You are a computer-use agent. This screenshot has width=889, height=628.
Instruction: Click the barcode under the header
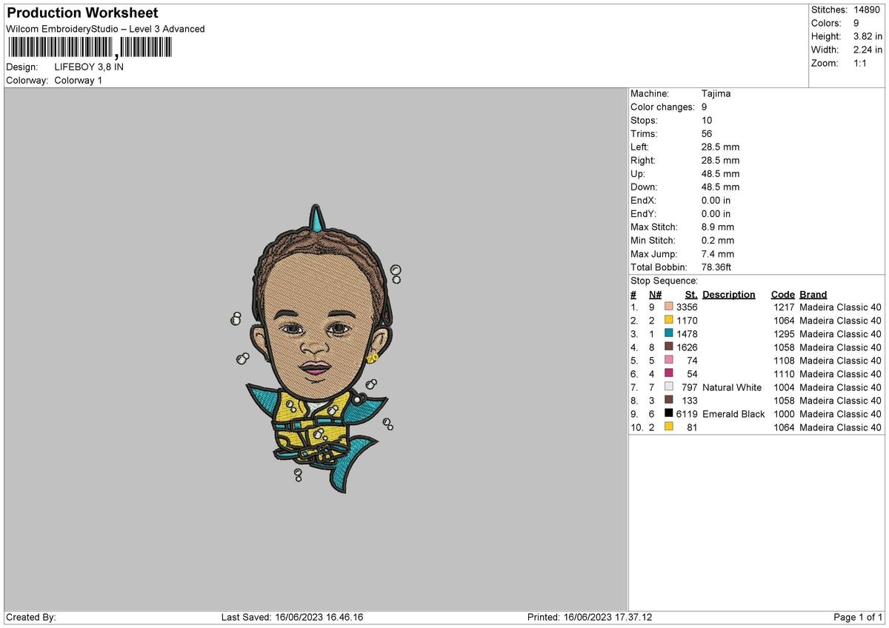pyautogui.click(x=89, y=48)
